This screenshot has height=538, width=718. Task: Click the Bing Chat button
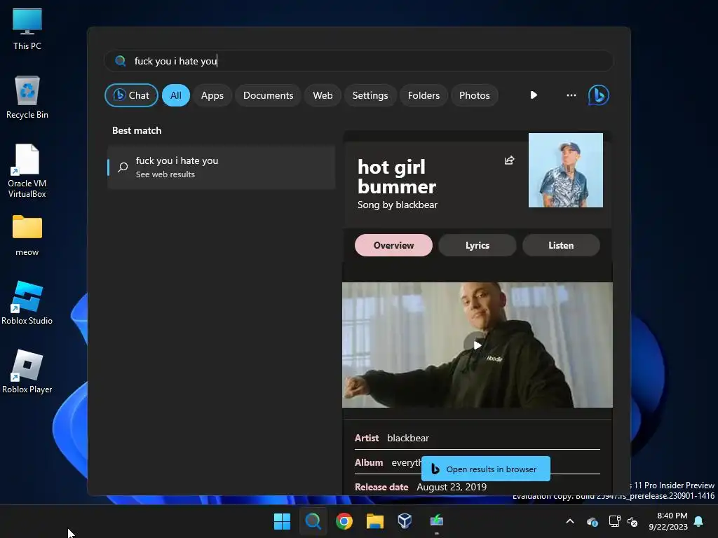tap(131, 95)
